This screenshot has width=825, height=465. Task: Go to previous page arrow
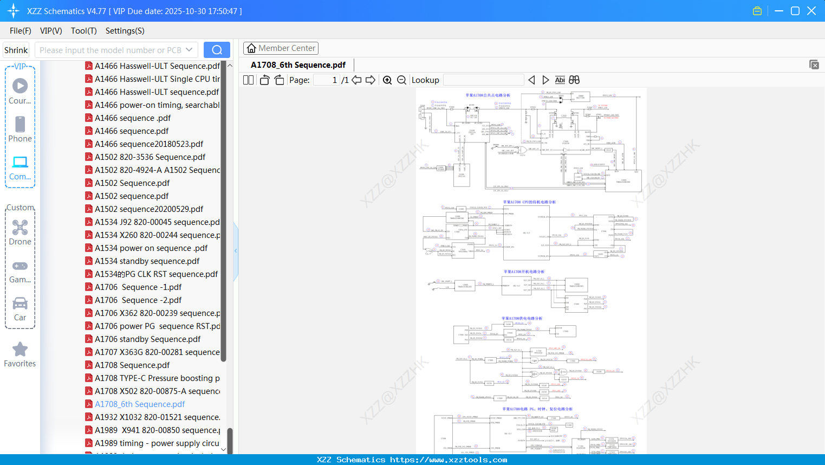pos(356,80)
